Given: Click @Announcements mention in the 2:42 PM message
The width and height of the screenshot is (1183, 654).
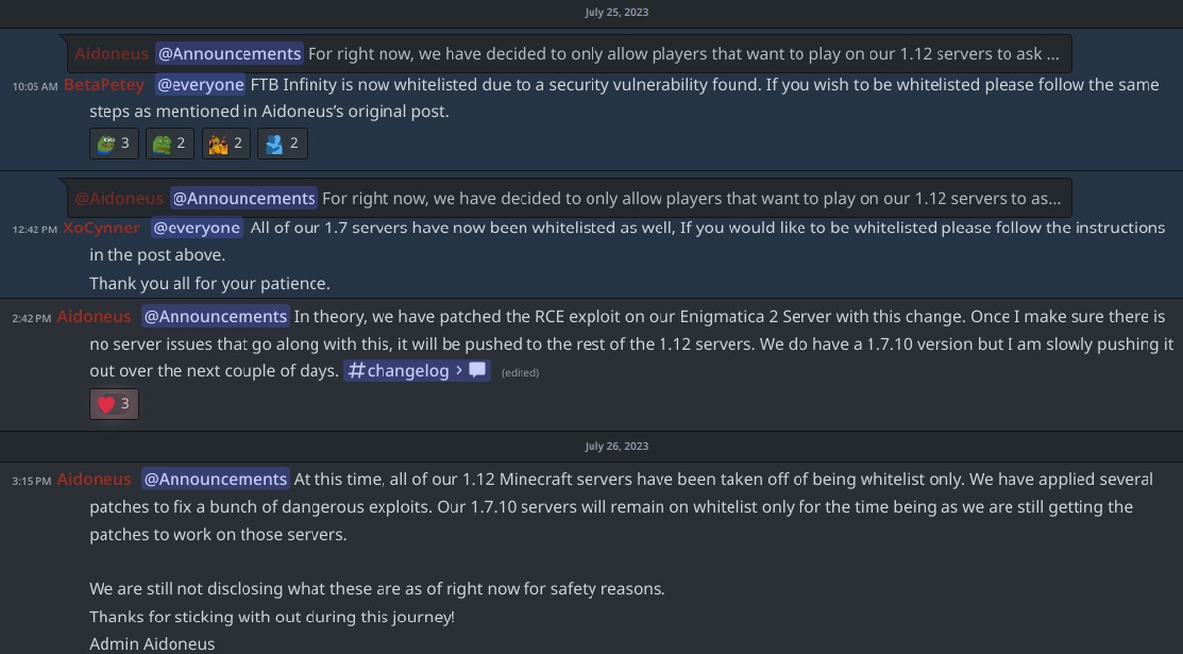Looking at the screenshot, I should 215,317.
